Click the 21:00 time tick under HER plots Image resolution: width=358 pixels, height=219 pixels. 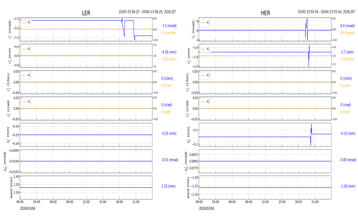click(x=315, y=202)
